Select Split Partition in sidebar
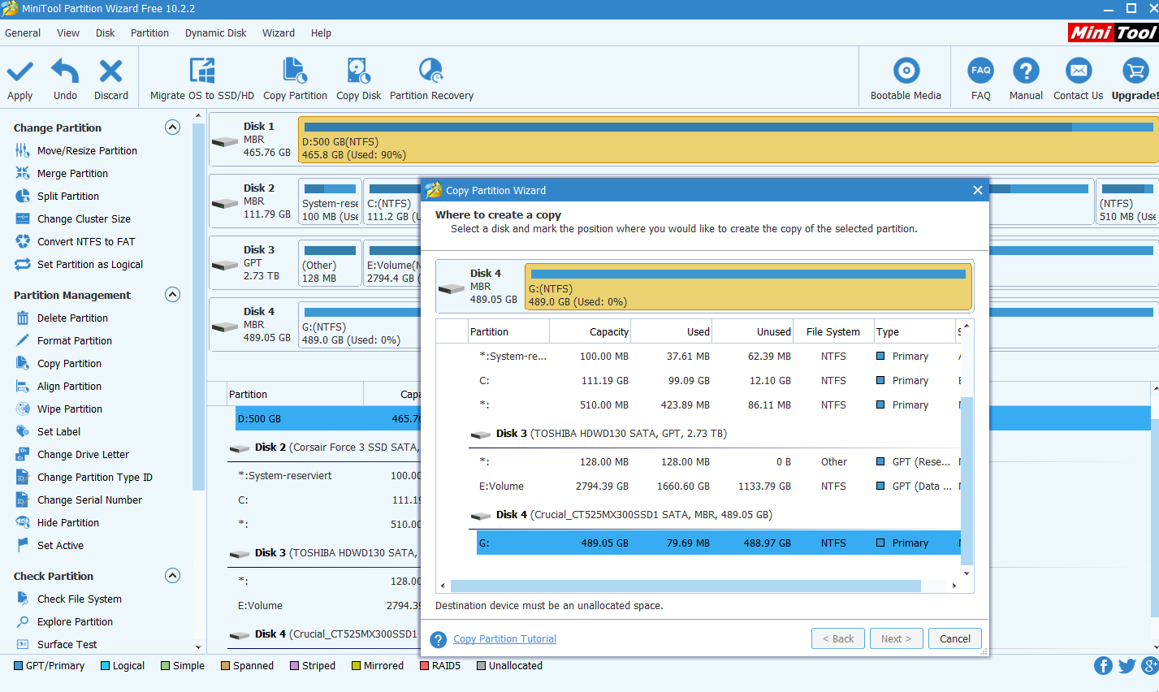Viewport: 1159px width, 692px height. [x=68, y=197]
